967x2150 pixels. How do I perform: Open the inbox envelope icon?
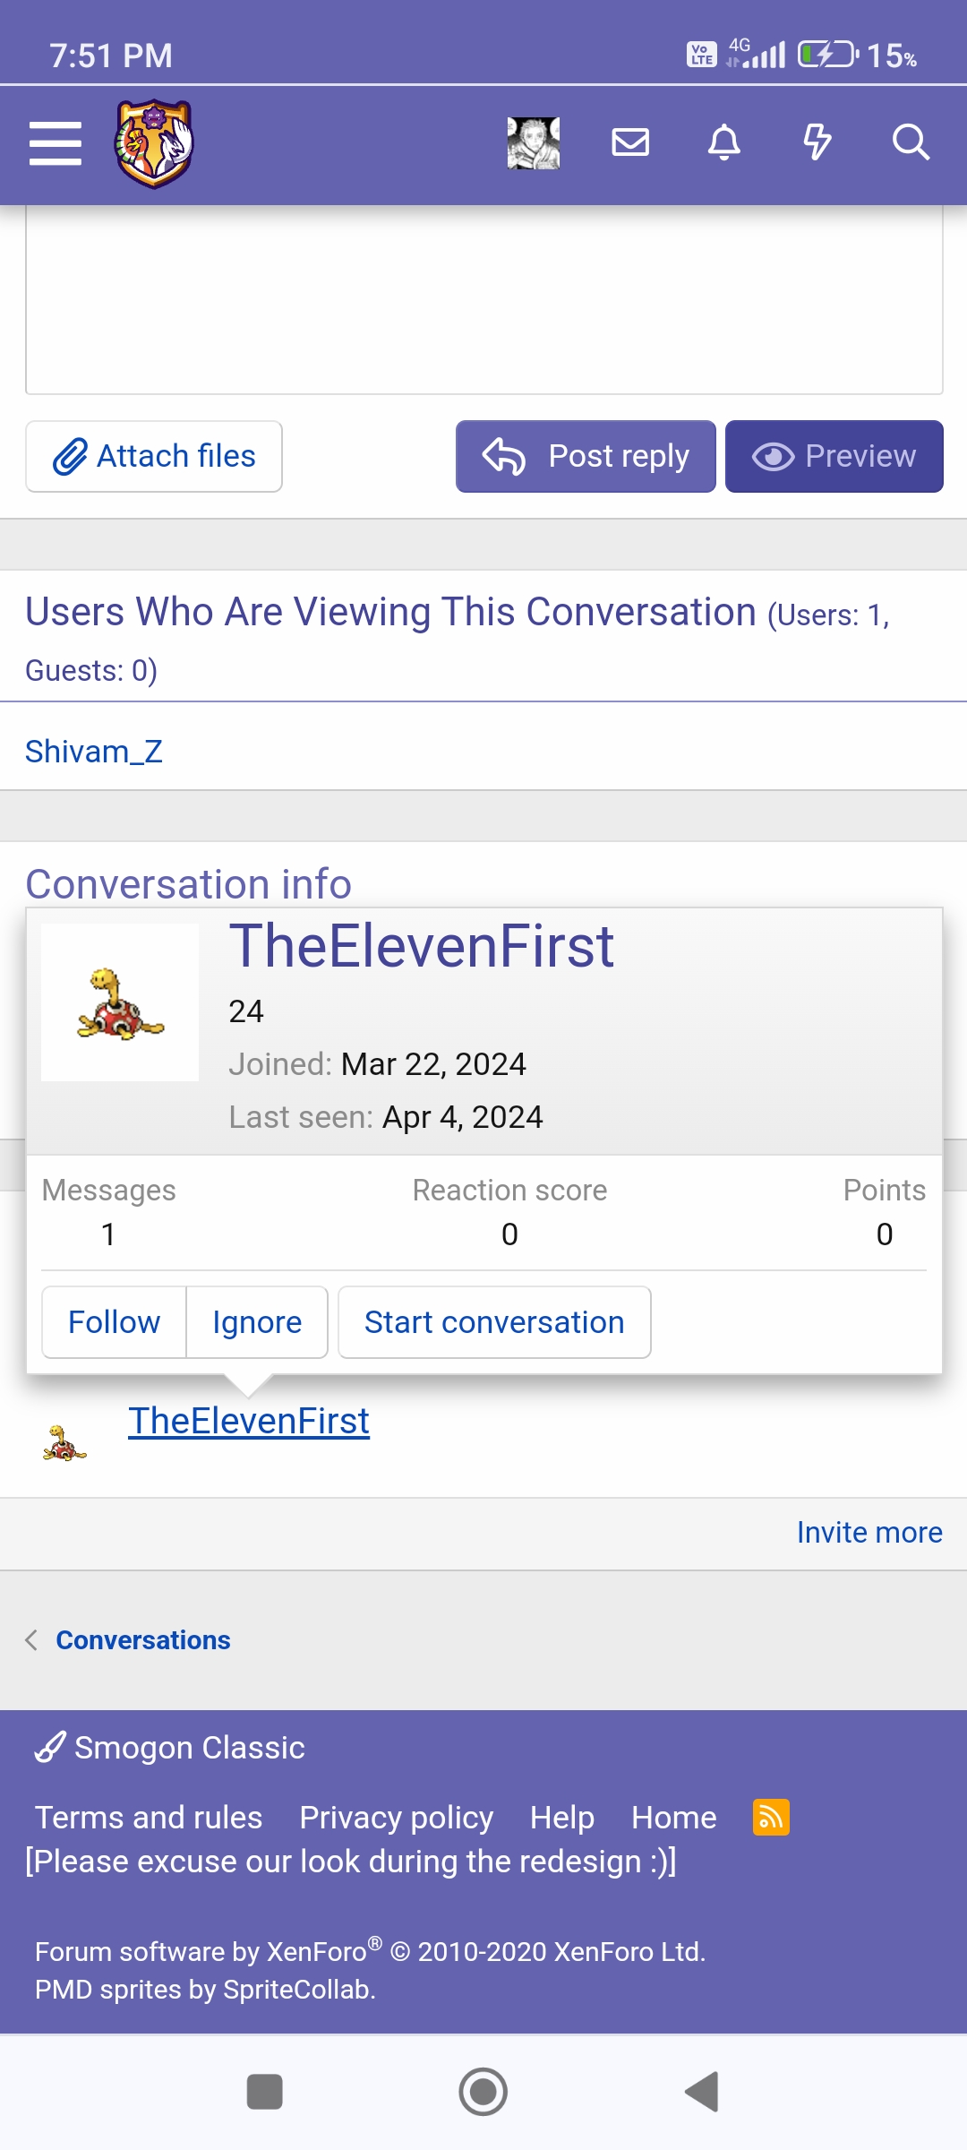click(x=630, y=142)
